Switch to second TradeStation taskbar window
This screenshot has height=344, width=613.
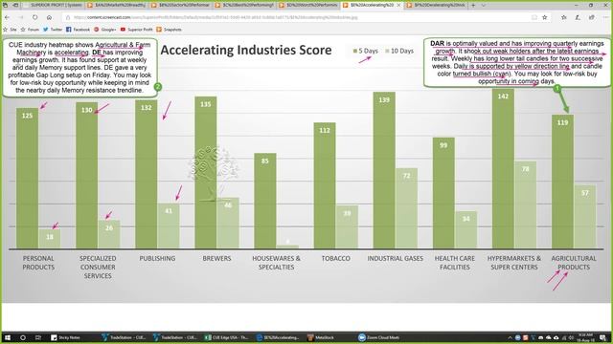click(174, 337)
